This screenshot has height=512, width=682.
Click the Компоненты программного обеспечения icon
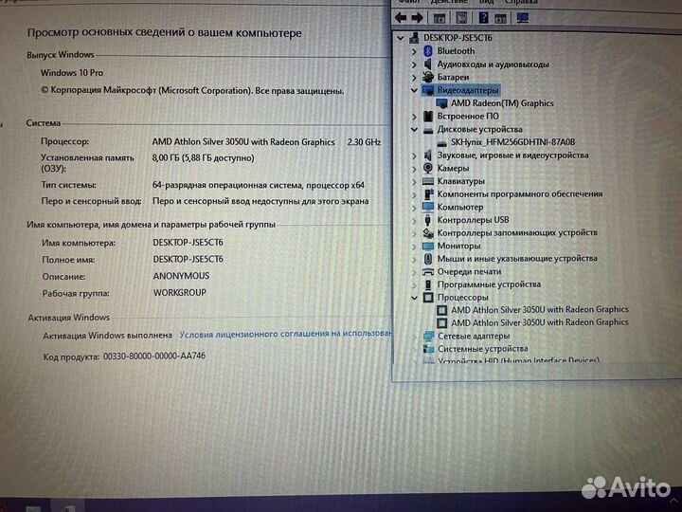(x=428, y=193)
